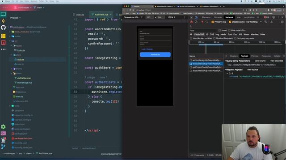Click the DevTools errors counter badge
Image resolution: width=286 pixels, height=160 pixels.
coord(266,17)
